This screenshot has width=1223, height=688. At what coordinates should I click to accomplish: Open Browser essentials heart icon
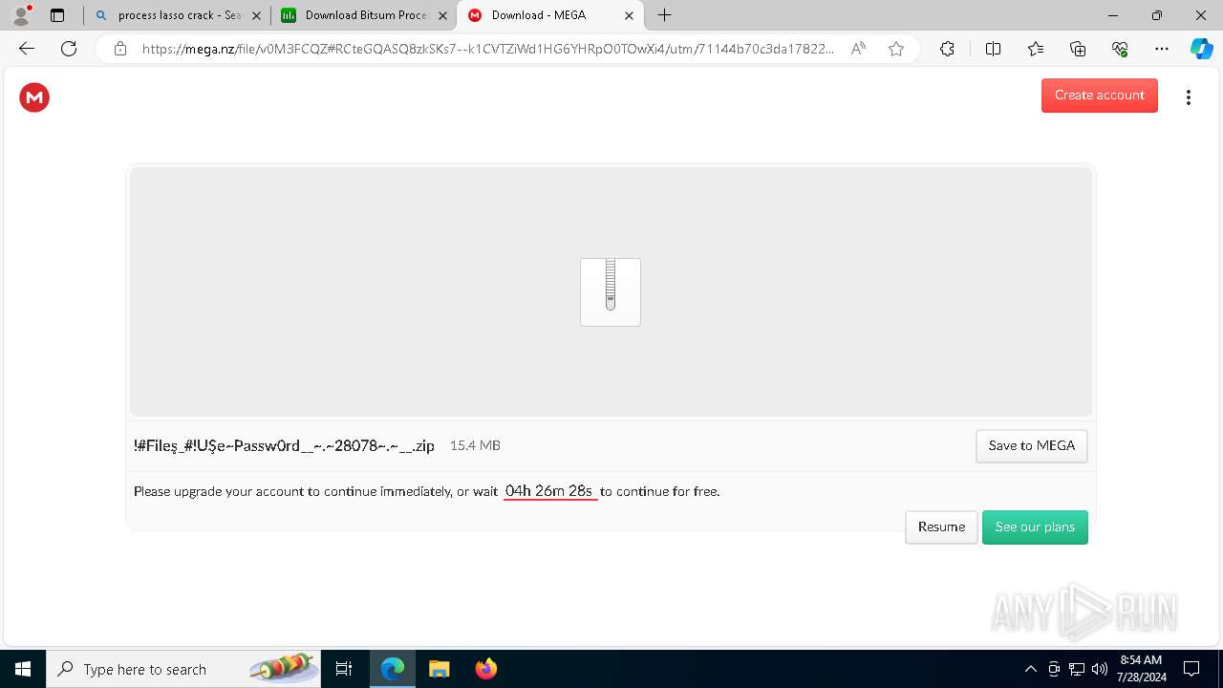click(1120, 49)
